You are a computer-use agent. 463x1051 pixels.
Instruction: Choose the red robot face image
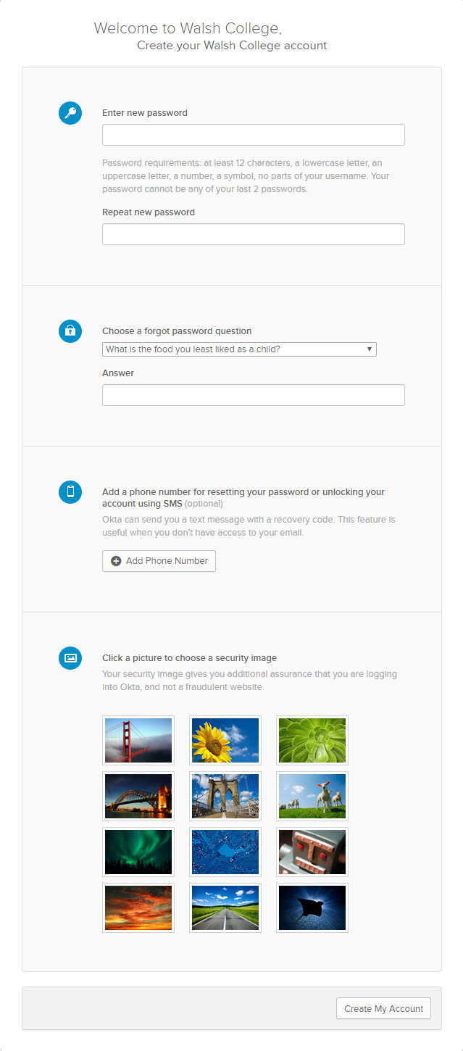tap(312, 852)
